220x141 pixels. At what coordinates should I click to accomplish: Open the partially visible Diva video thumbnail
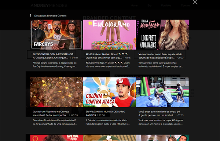56,138
